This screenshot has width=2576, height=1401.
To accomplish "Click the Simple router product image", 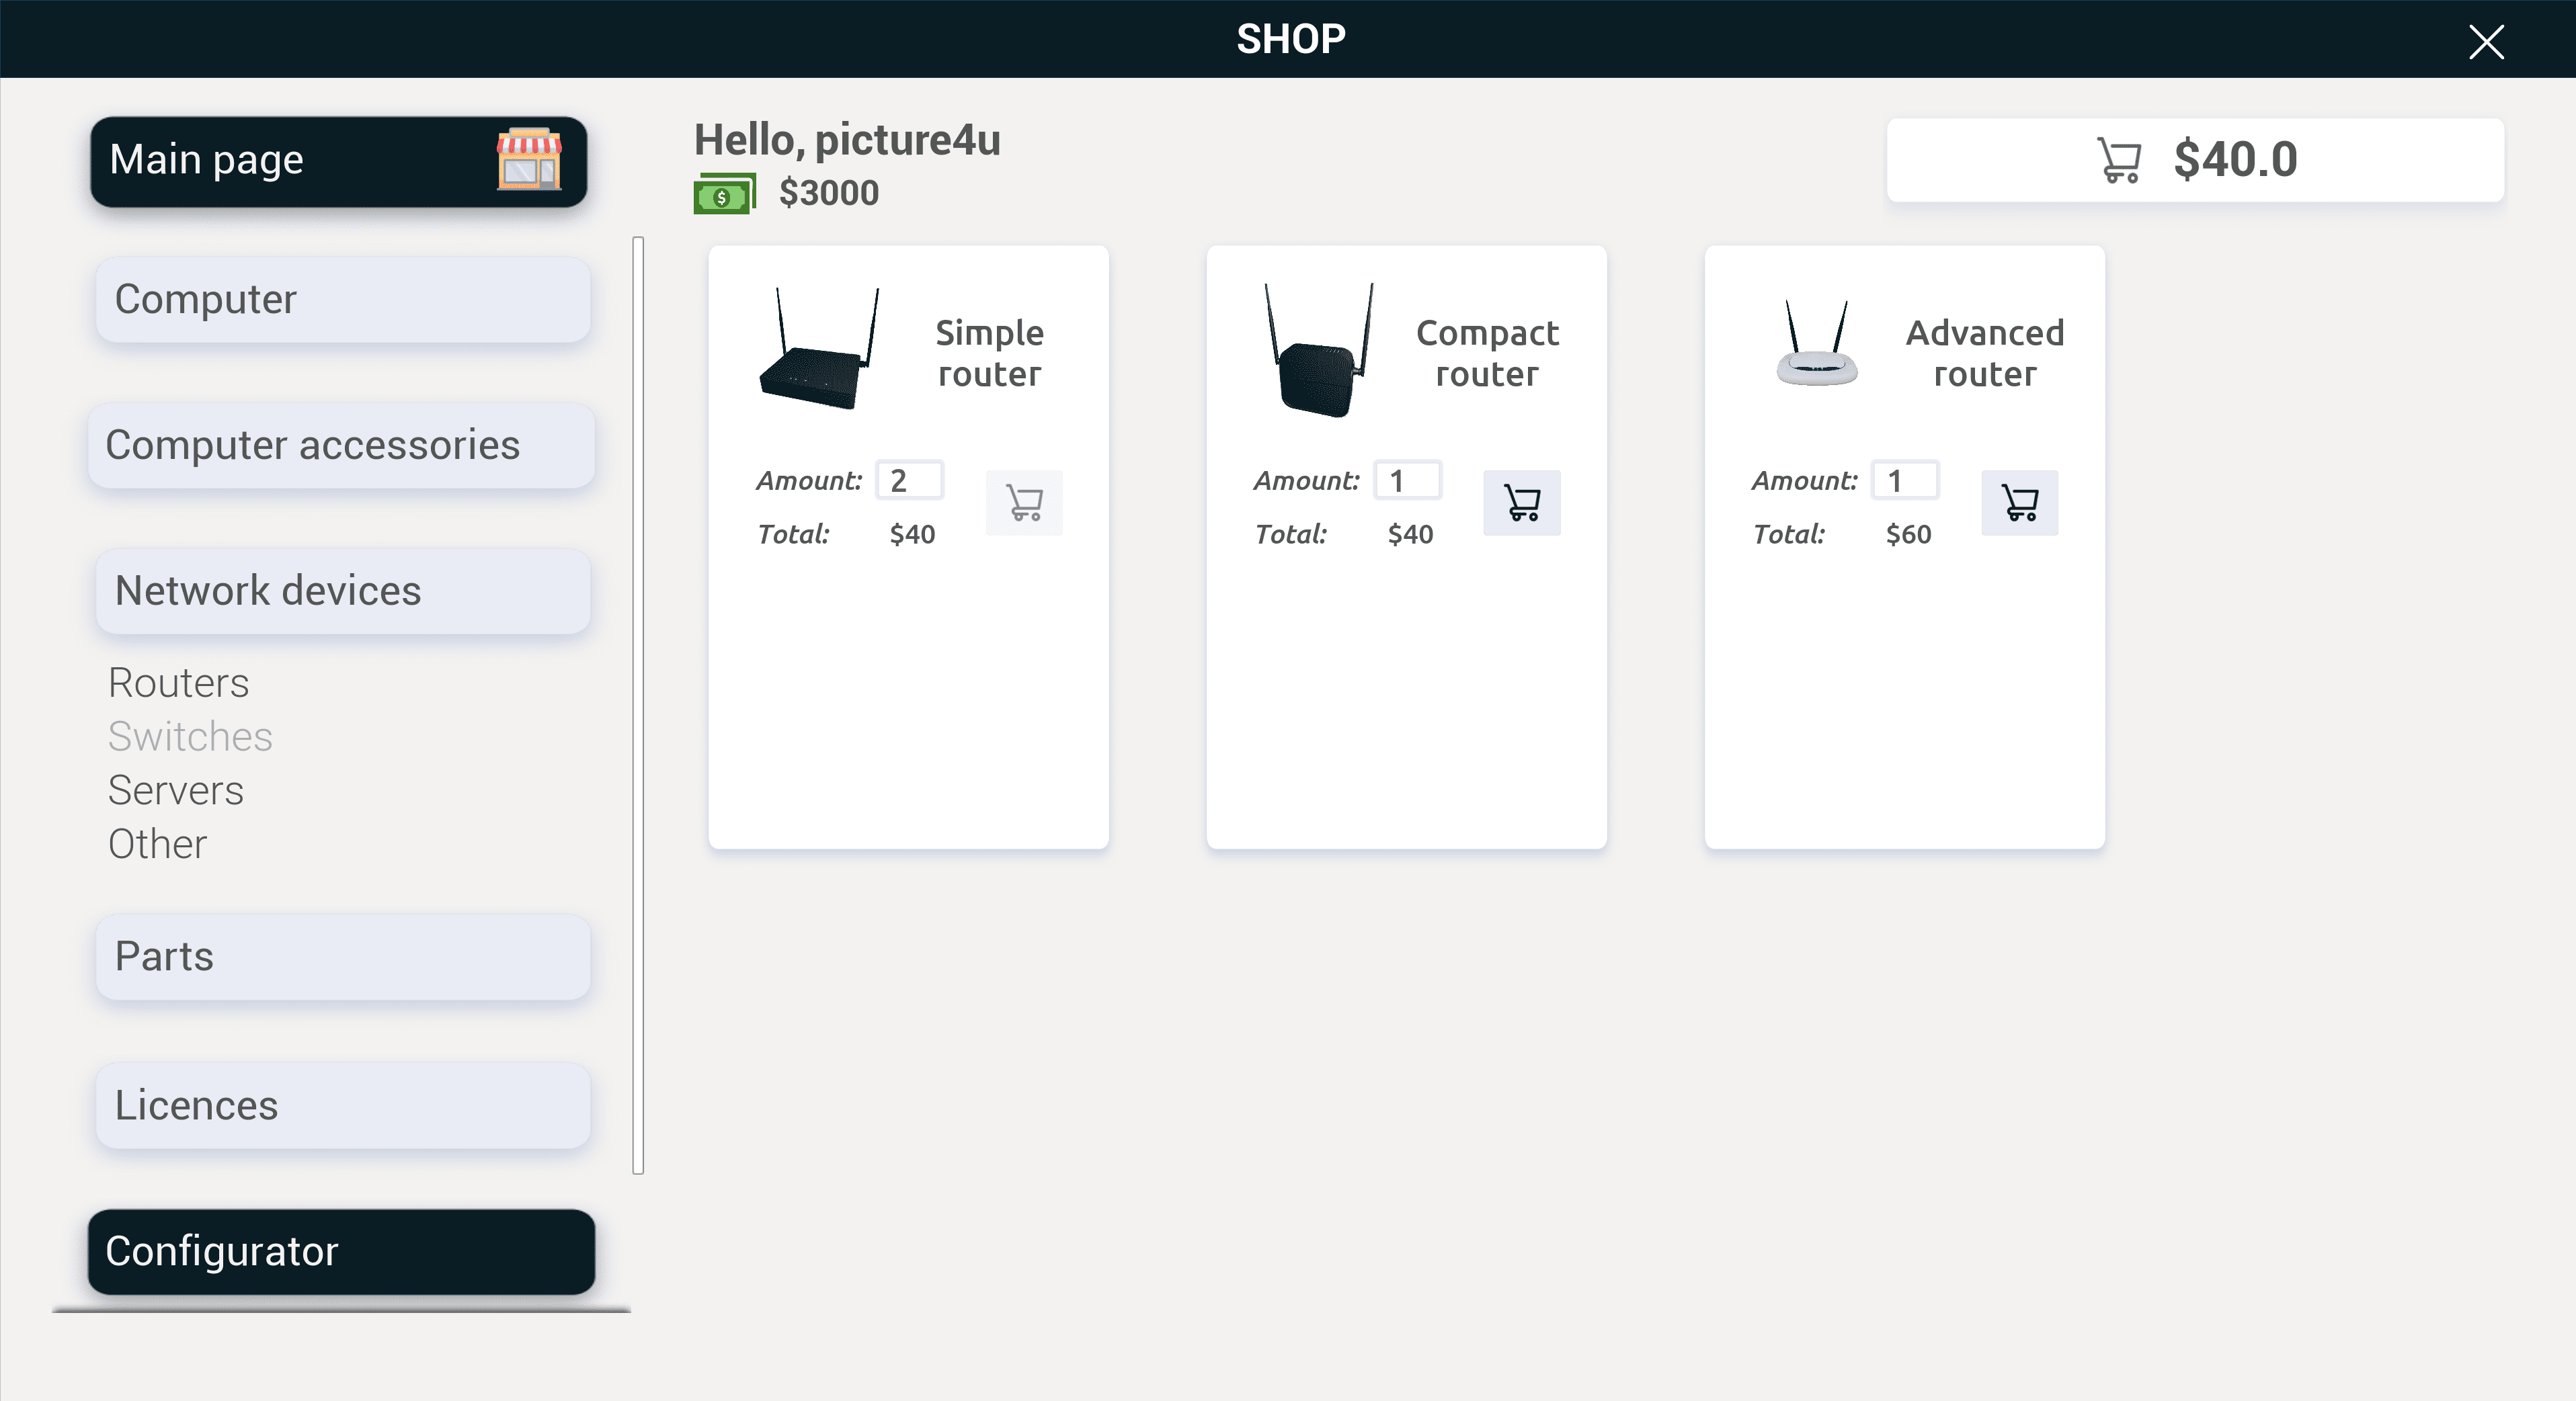I will click(820, 348).
